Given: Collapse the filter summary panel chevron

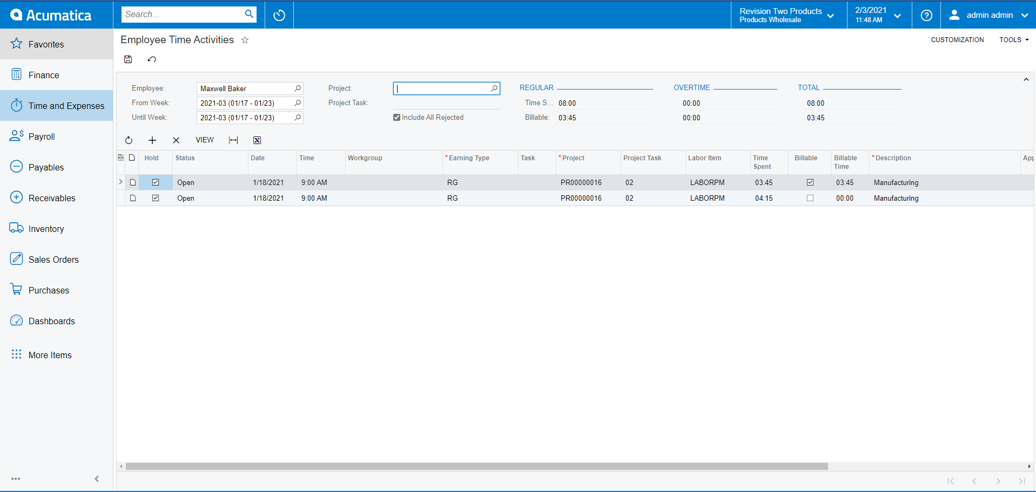Looking at the screenshot, I should click(1026, 80).
